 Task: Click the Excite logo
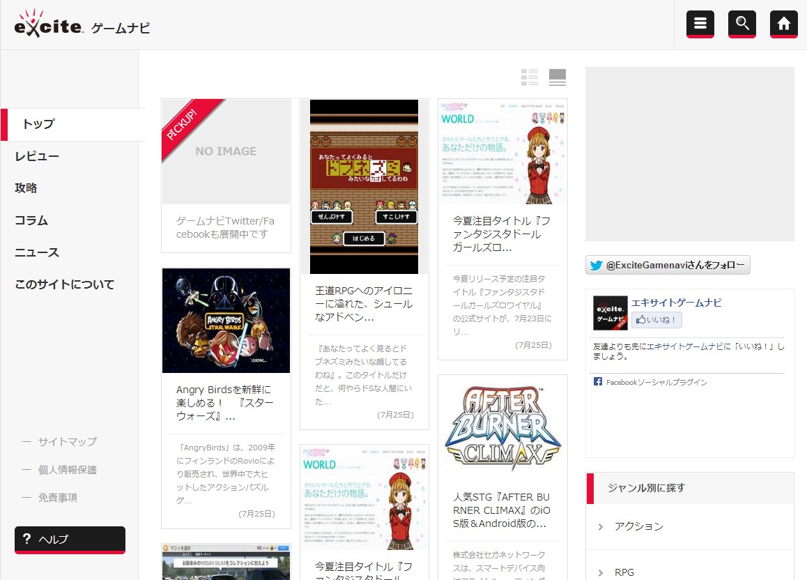(48, 24)
